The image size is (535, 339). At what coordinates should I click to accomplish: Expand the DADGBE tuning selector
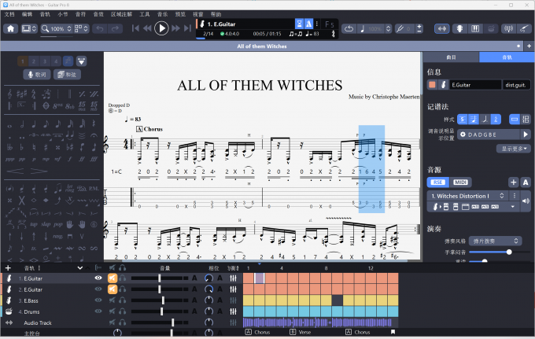click(483, 134)
